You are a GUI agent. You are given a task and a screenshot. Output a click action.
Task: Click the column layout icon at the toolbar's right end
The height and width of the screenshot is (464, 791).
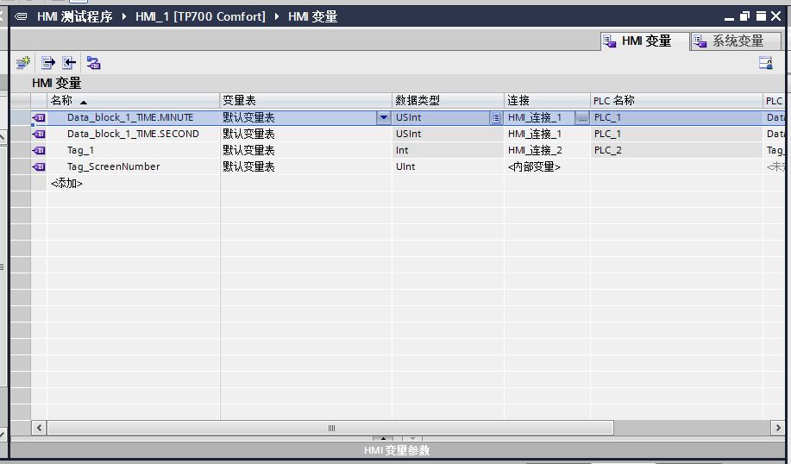[x=766, y=63]
